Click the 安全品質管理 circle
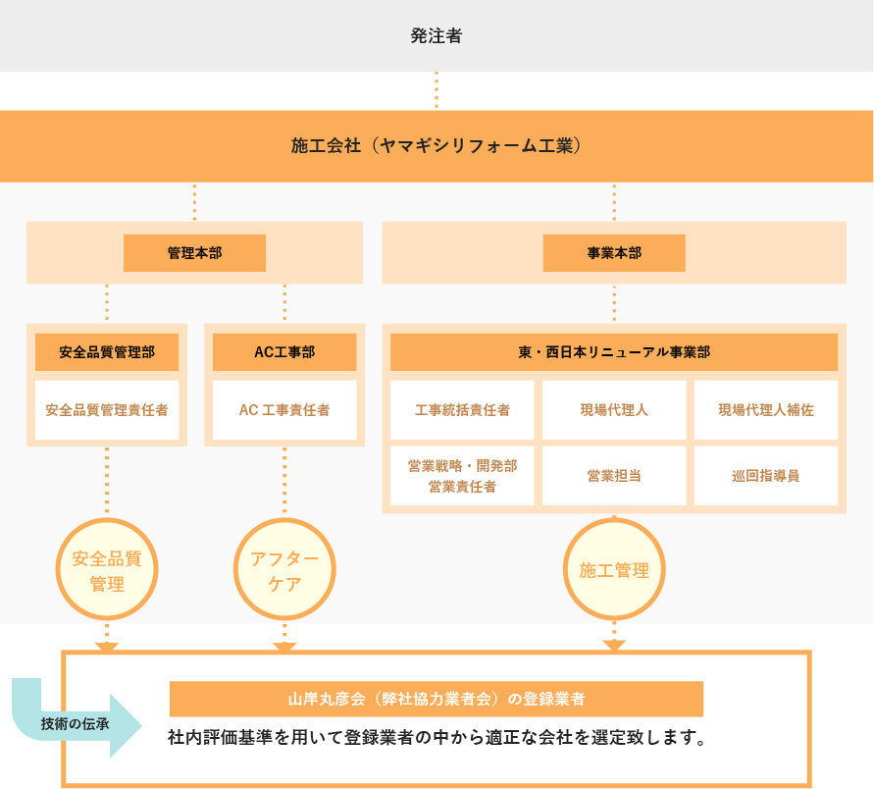Viewport: 874px width, 789px height. pos(107,569)
